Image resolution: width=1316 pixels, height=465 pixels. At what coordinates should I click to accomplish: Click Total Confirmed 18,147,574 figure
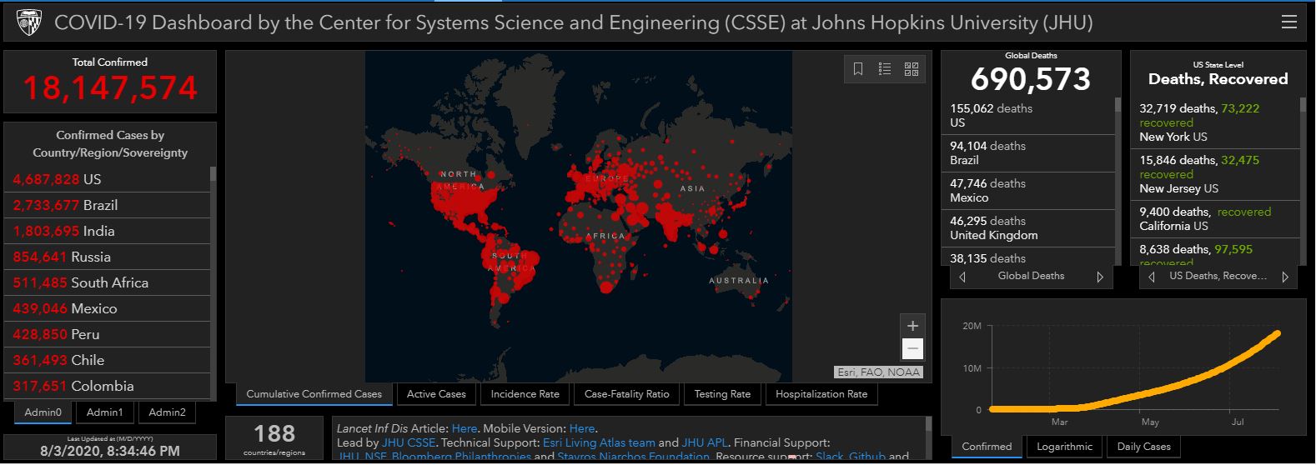pyautogui.click(x=110, y=88)
